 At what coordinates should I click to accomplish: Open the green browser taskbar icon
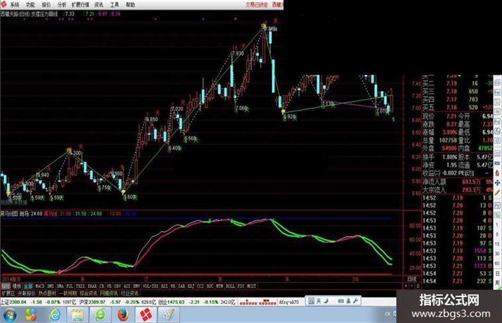[100, 315]
